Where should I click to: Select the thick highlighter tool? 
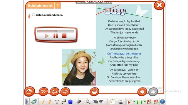(x=50, y=102)
